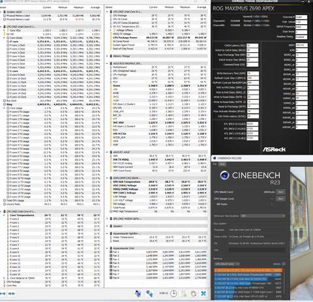Open CPU (Multi Core) ranking dropdown

[227, 264]
